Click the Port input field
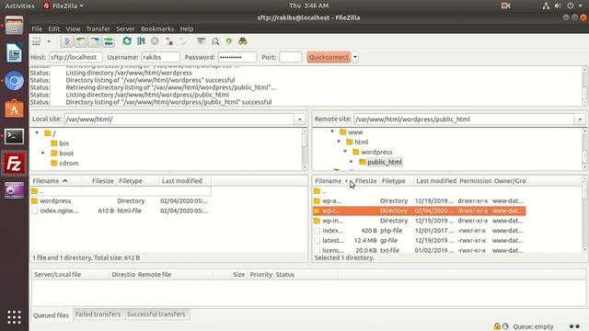 click(291, 57)
